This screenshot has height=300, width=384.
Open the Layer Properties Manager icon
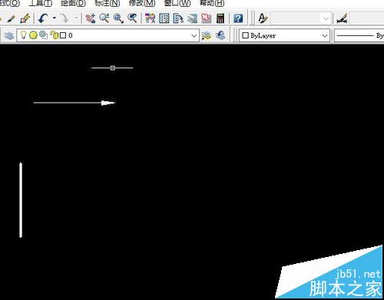(x=9, y=35)
